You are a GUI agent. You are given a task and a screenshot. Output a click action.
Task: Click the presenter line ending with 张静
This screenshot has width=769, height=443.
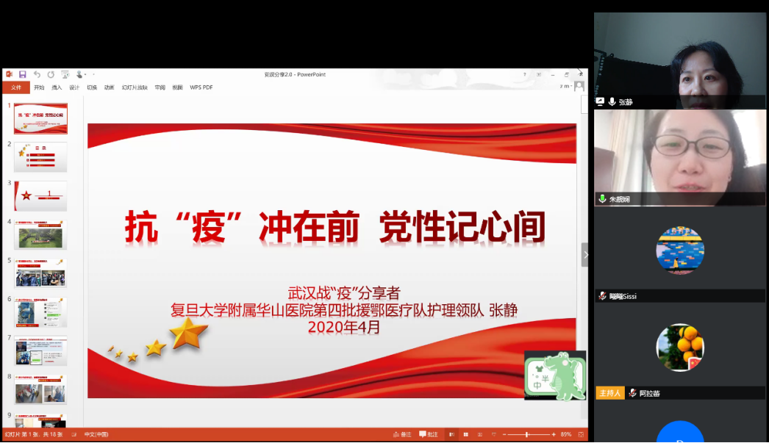pyautogui.click(x=344, y=310)
